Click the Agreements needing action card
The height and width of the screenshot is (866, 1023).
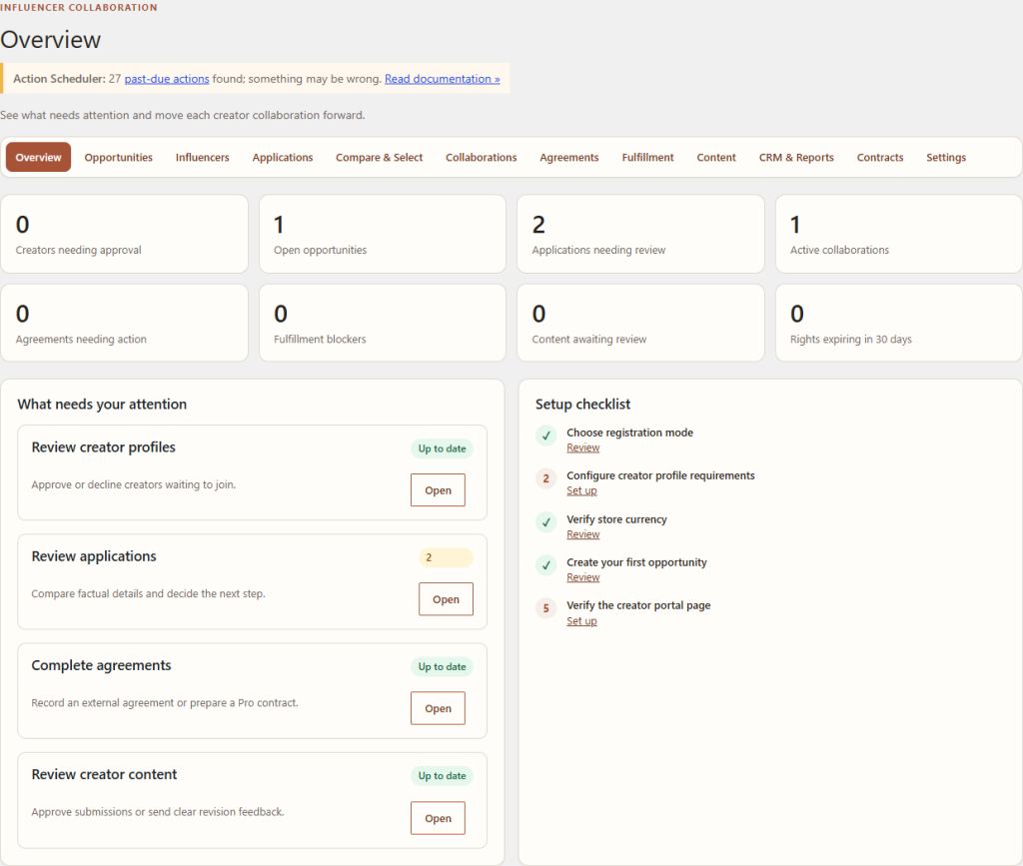tap(124, 323)
